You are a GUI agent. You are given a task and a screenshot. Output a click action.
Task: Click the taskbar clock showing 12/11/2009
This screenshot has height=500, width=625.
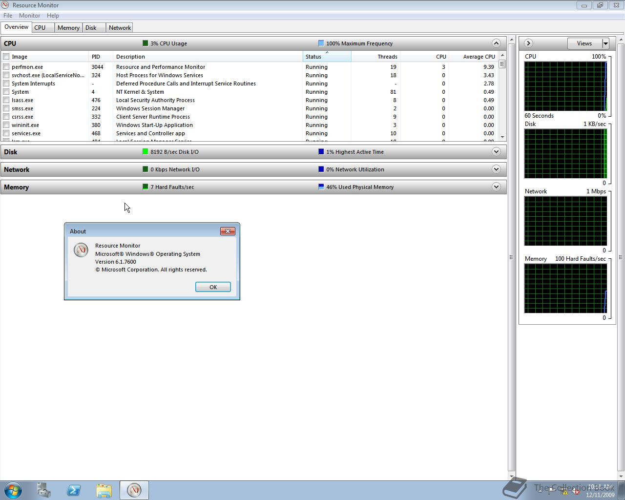coord(600,491)
